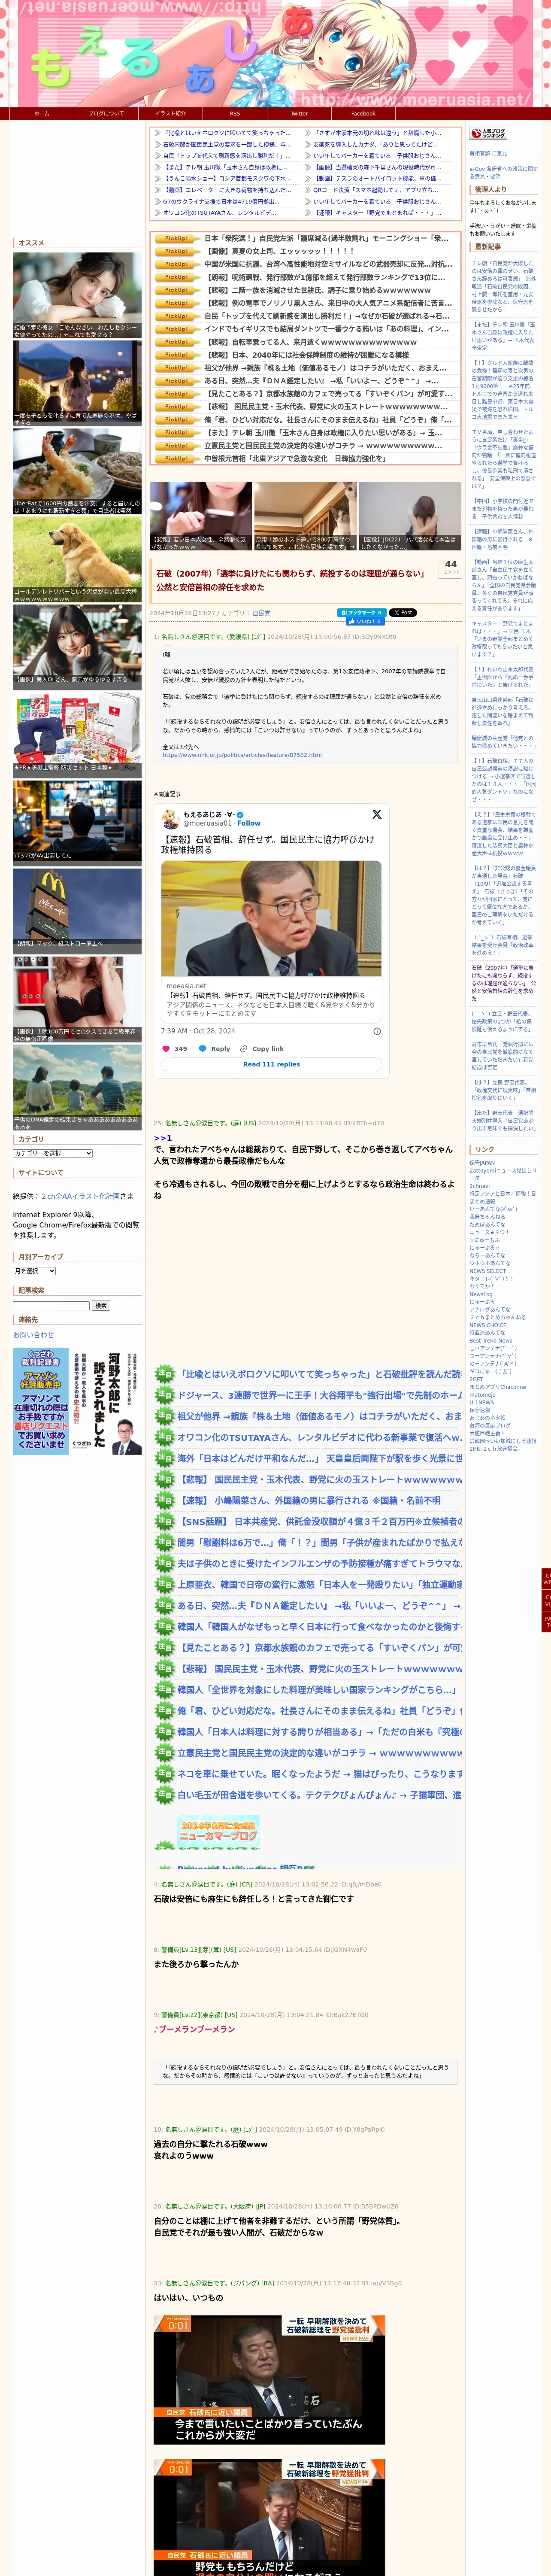Click Read 111 replies button
This screenshot has height=2576, width=551.
click(x=271, y=1064)
